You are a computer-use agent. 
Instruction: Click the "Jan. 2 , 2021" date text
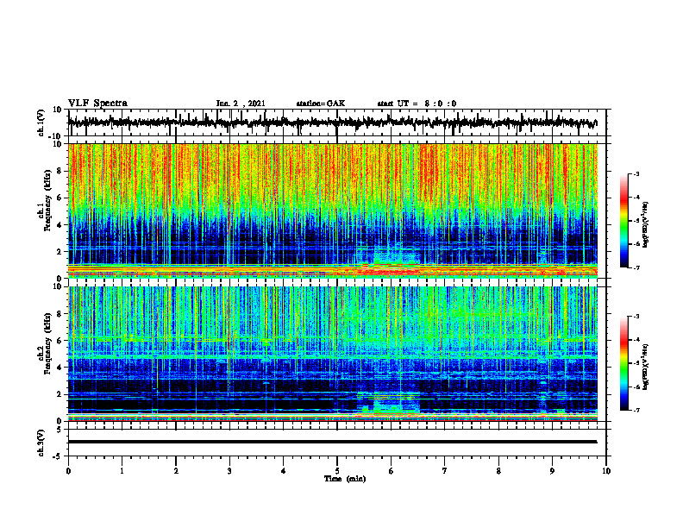click(241, 104)
